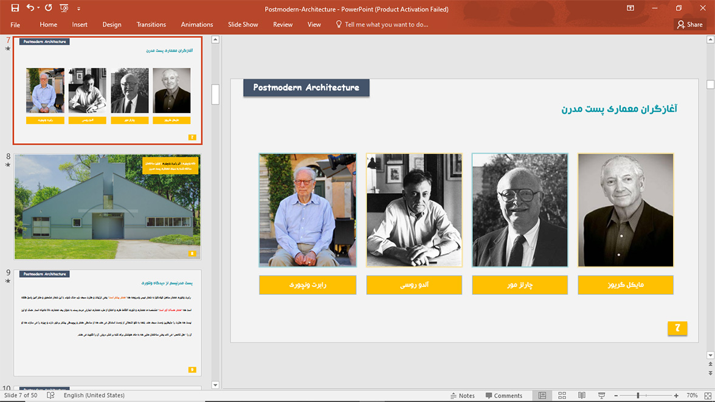Click the yellow آلدو روسی name label
The width and height of the screenshot is (715, 402).
[x=414, y=285]
